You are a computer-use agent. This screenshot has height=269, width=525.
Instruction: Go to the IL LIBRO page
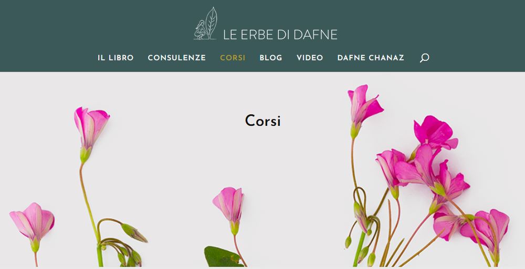click(x=115, y=58)
